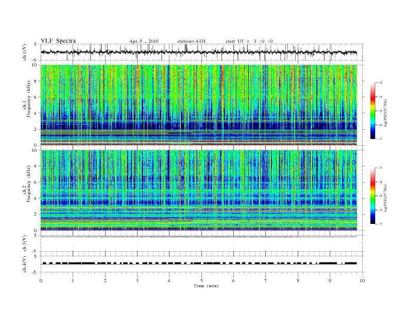
Task: Click the ch.2 "Frequency (kHz)" axis label
Action: (28, 184)
